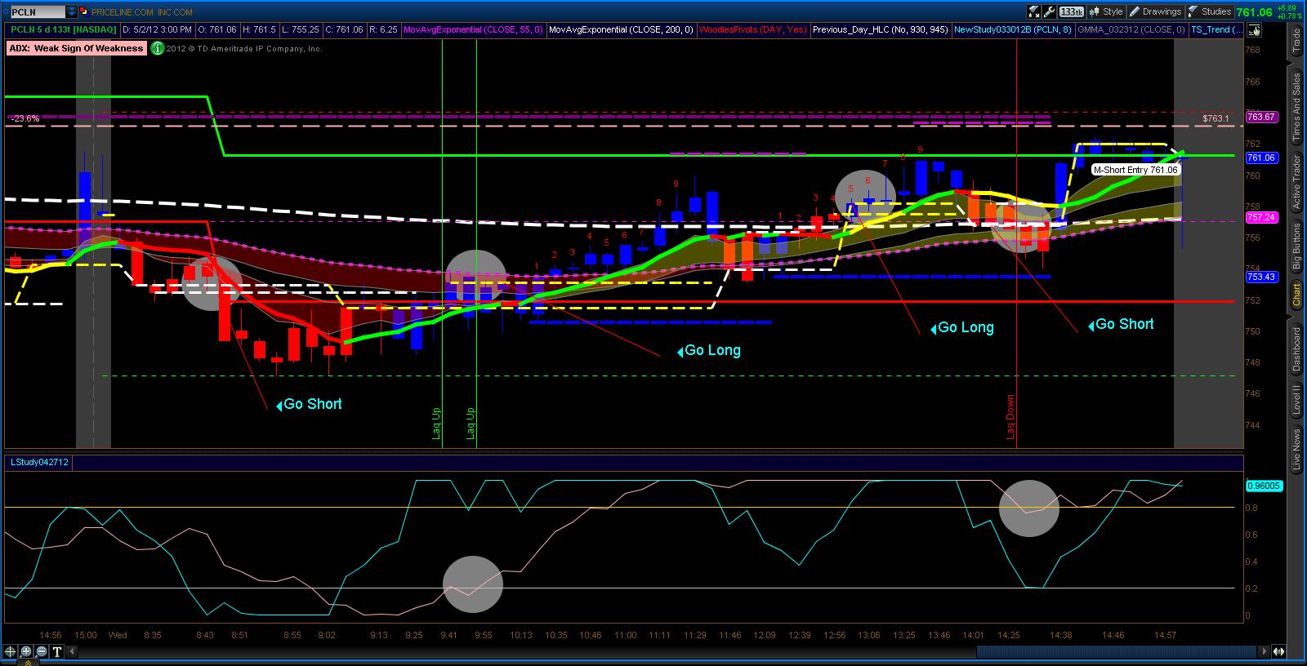Click the zoom out magnifier icon
This screenshot has width=1307, height=666.
pyautogui.click(x=42, y=651)
